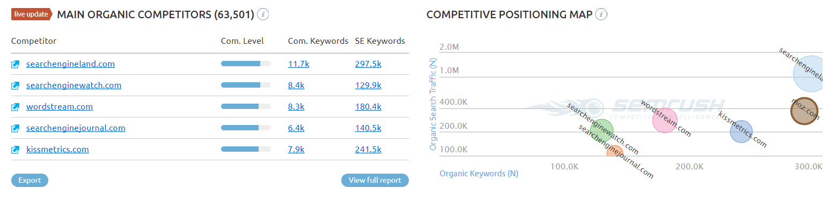Image resolution: width=836 pixels, height=203 pixels.
Task: Select the blue kissmetrics.com bubble
Action: pyautogui.click(x=741, y=131)
